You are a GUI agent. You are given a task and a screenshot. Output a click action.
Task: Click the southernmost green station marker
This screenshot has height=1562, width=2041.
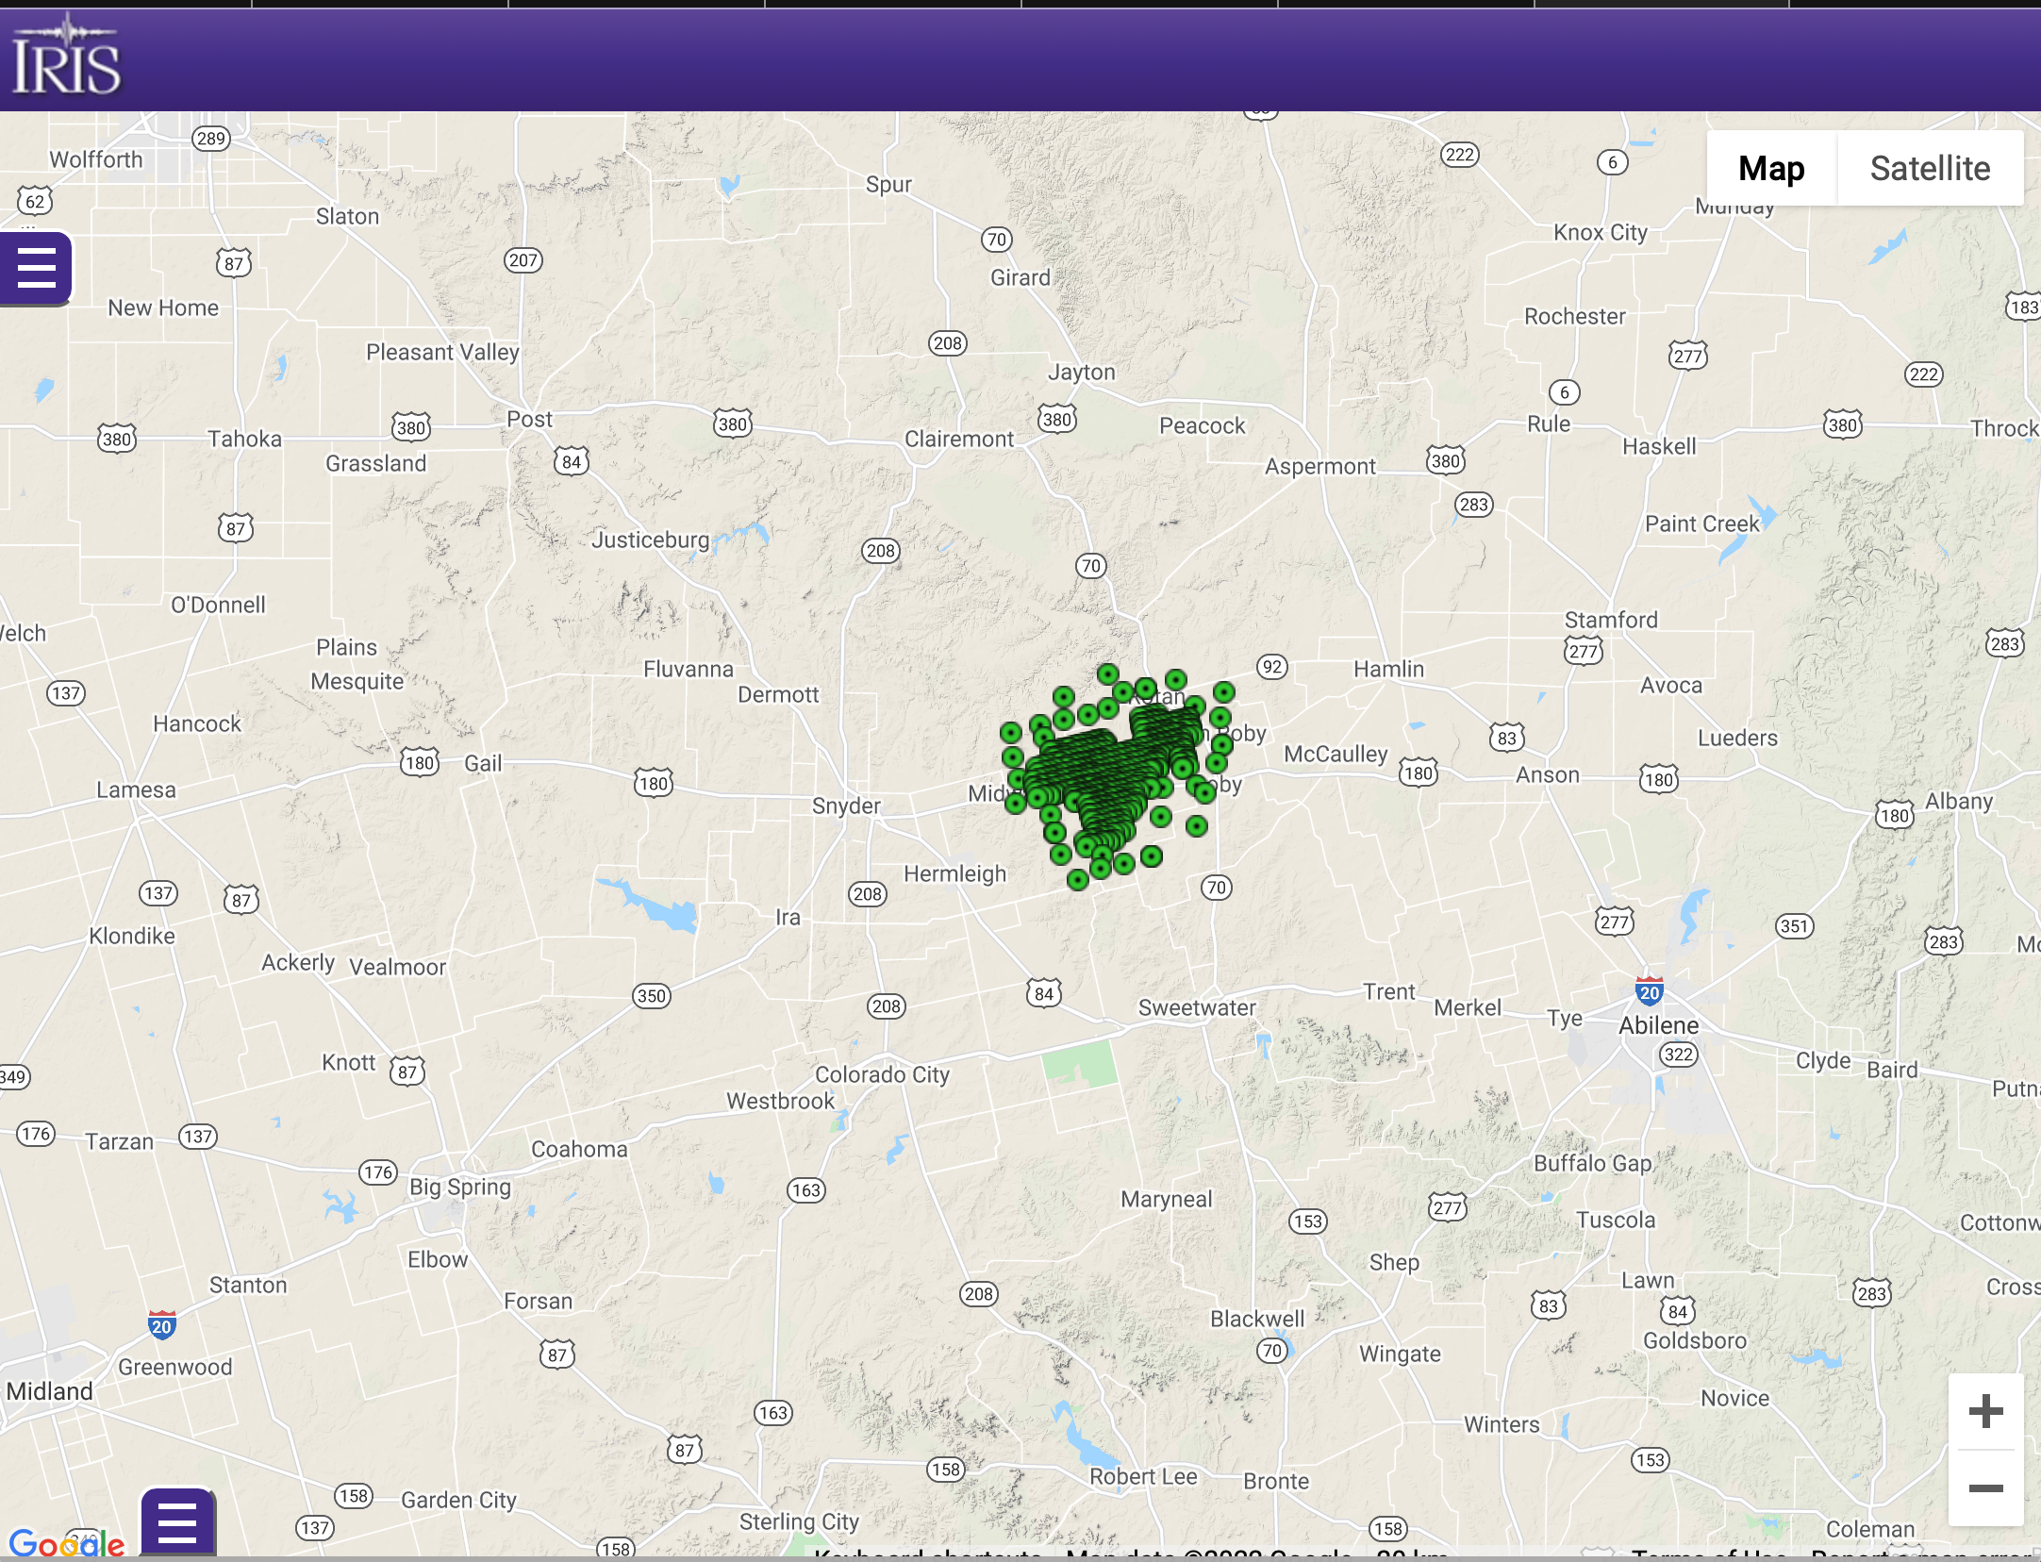[1077, 880]
